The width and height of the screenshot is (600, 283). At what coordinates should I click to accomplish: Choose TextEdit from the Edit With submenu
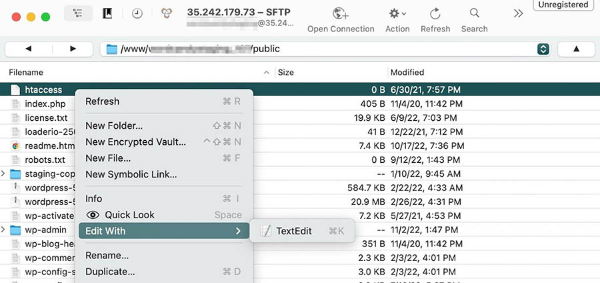coord(294,231)
